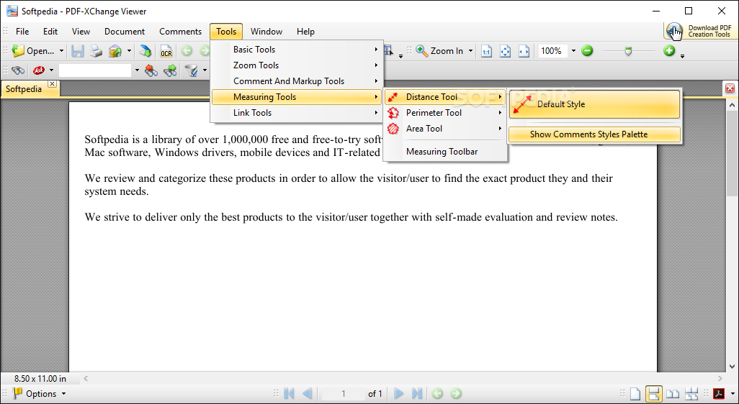The width and height of the screenshot is (739, 404).
Task: Click the Send by e-mail icon
Action: (x=115, y=51)
